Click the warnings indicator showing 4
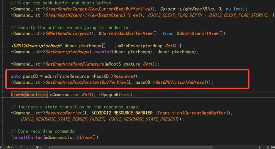Image resolution: width=275 pixels, height=149 pixels. pos(10,147)
